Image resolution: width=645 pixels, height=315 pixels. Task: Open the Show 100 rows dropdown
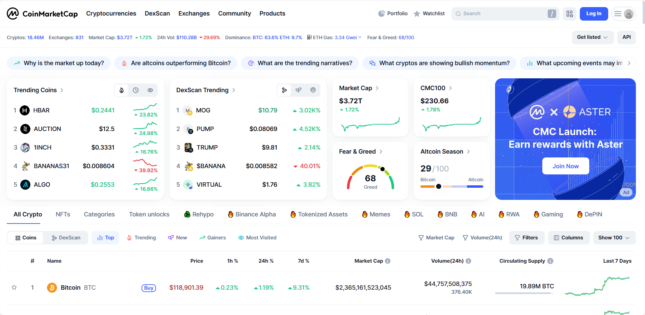(x=614, y=238)
